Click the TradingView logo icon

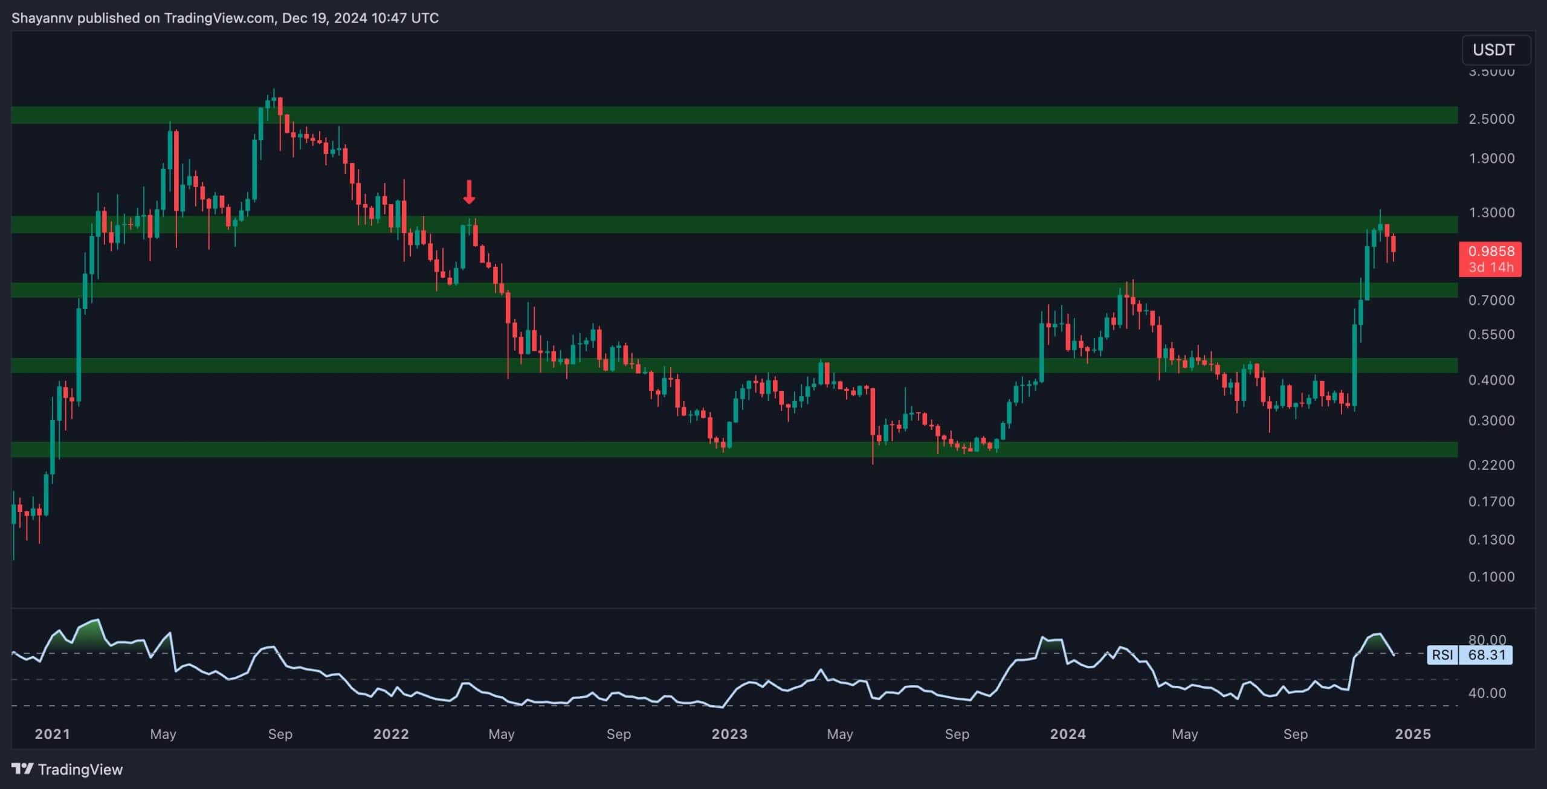point(22,768)
